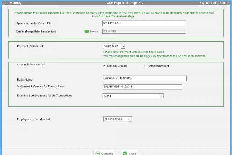
Task: Expand the Sort Sequence None dropdown
Action: (162, 96)
